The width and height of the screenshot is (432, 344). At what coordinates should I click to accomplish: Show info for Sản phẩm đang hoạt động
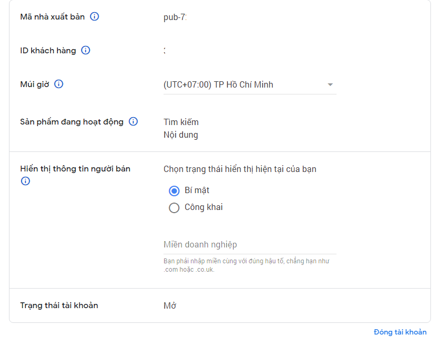(x=133, y=122)
